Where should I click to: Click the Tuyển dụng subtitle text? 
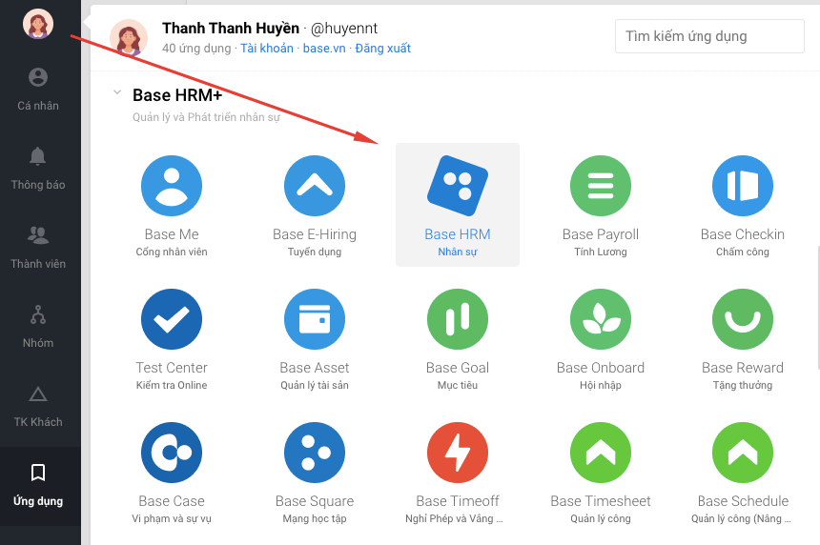pos(315,252)
